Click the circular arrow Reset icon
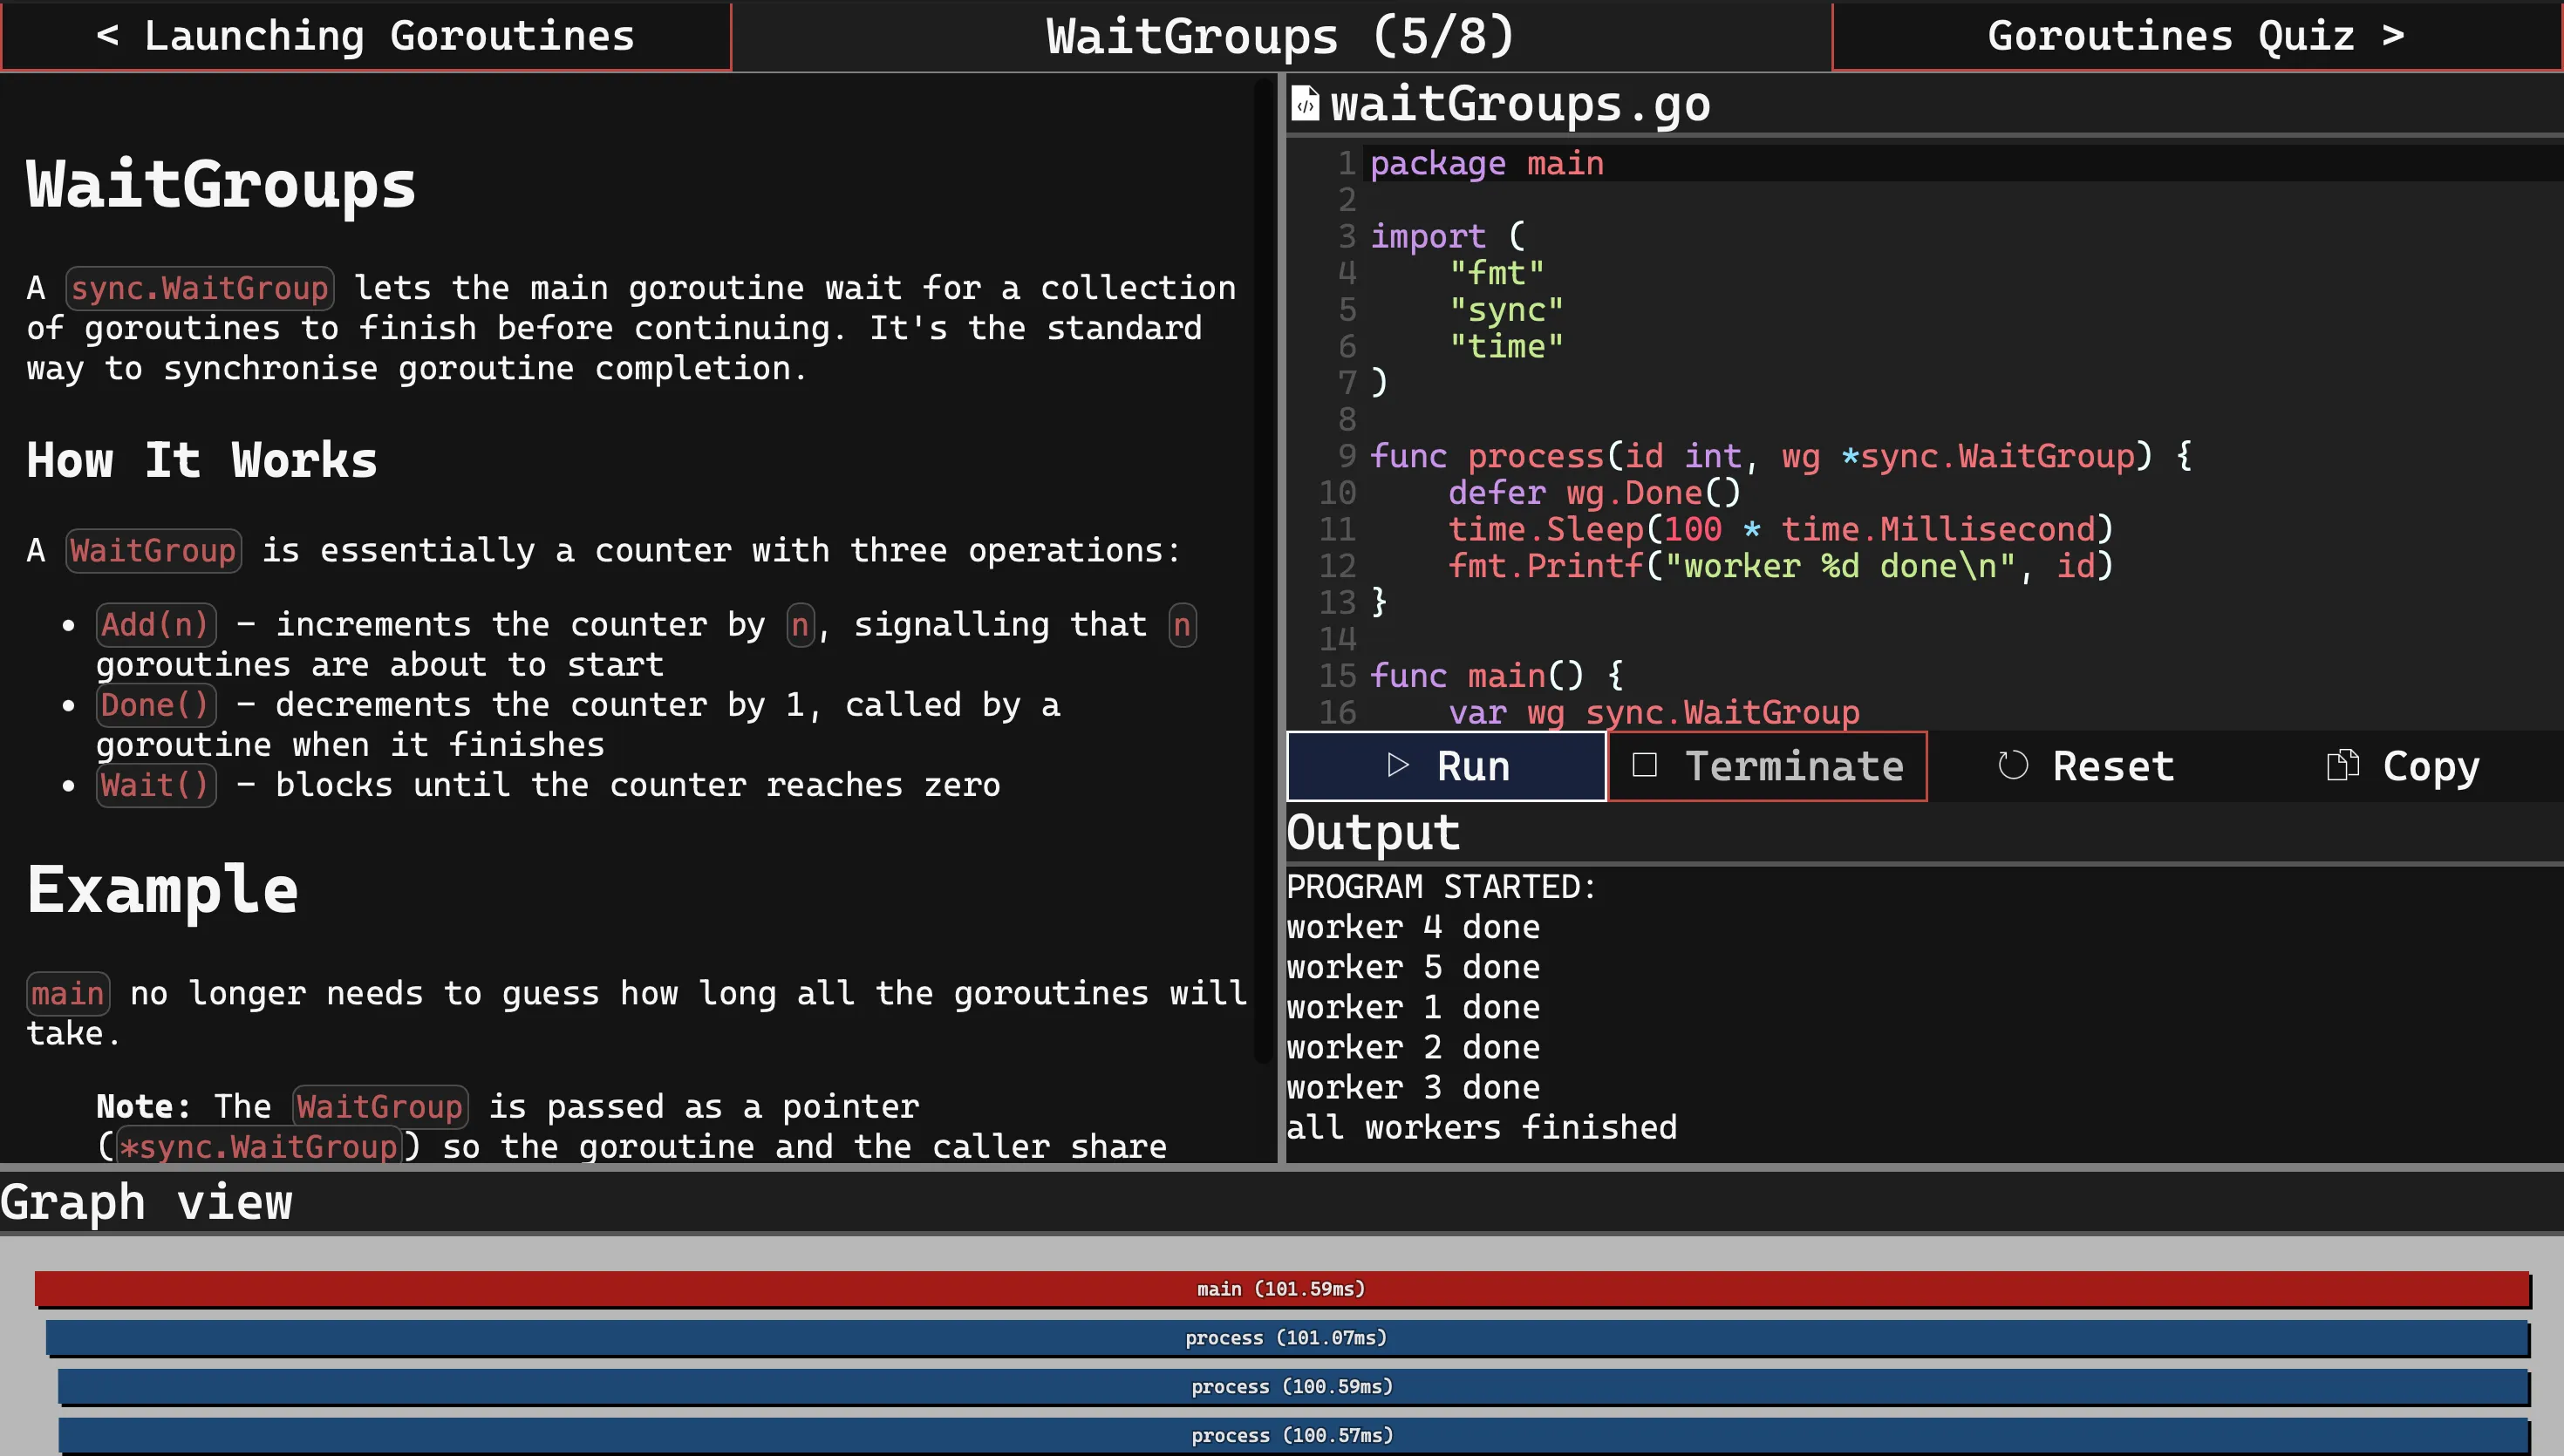The width and height of the screenshot is (2564, 1456). (x=2013, y=766)
